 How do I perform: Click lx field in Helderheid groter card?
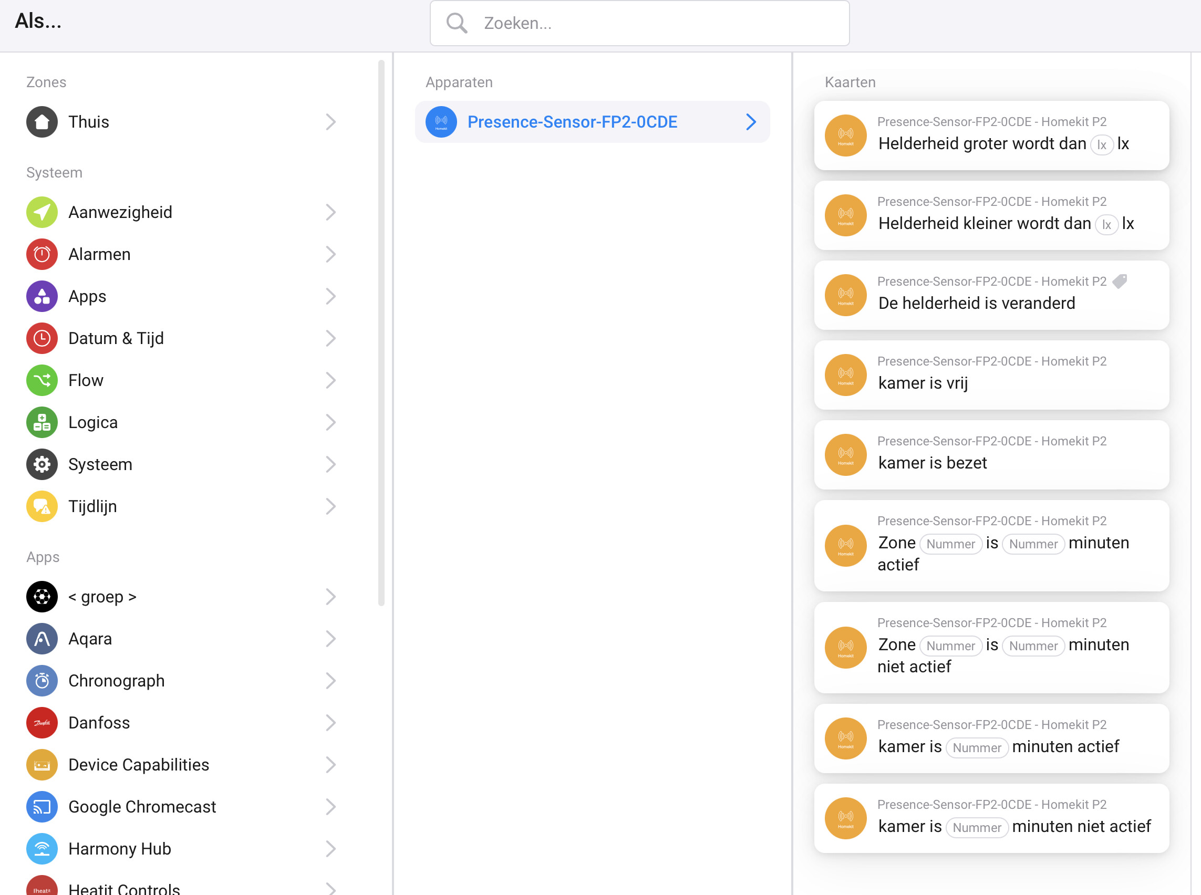(x=1101, y=144)
